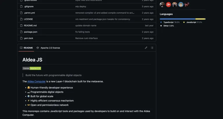This screenshot has width=223, height=119.
Task: Click the file icon next to yarn.lock
Action: (21, 38)
